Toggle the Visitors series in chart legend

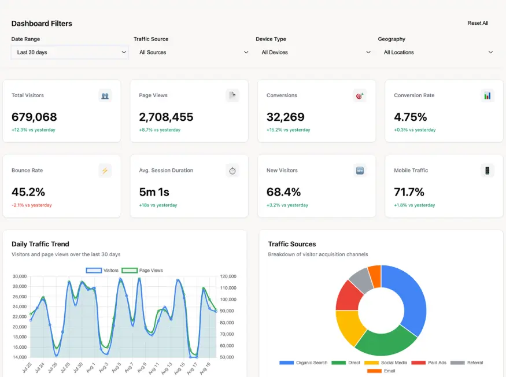tap(102, 270)
